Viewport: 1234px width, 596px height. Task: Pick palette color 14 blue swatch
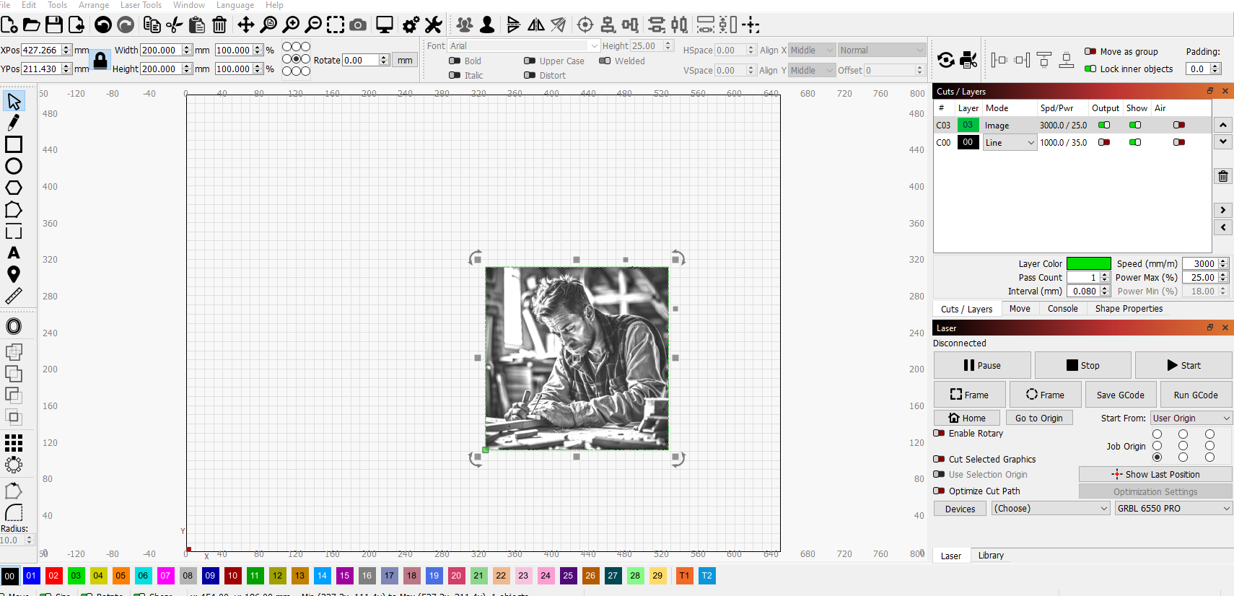click(x=322, y=576)
